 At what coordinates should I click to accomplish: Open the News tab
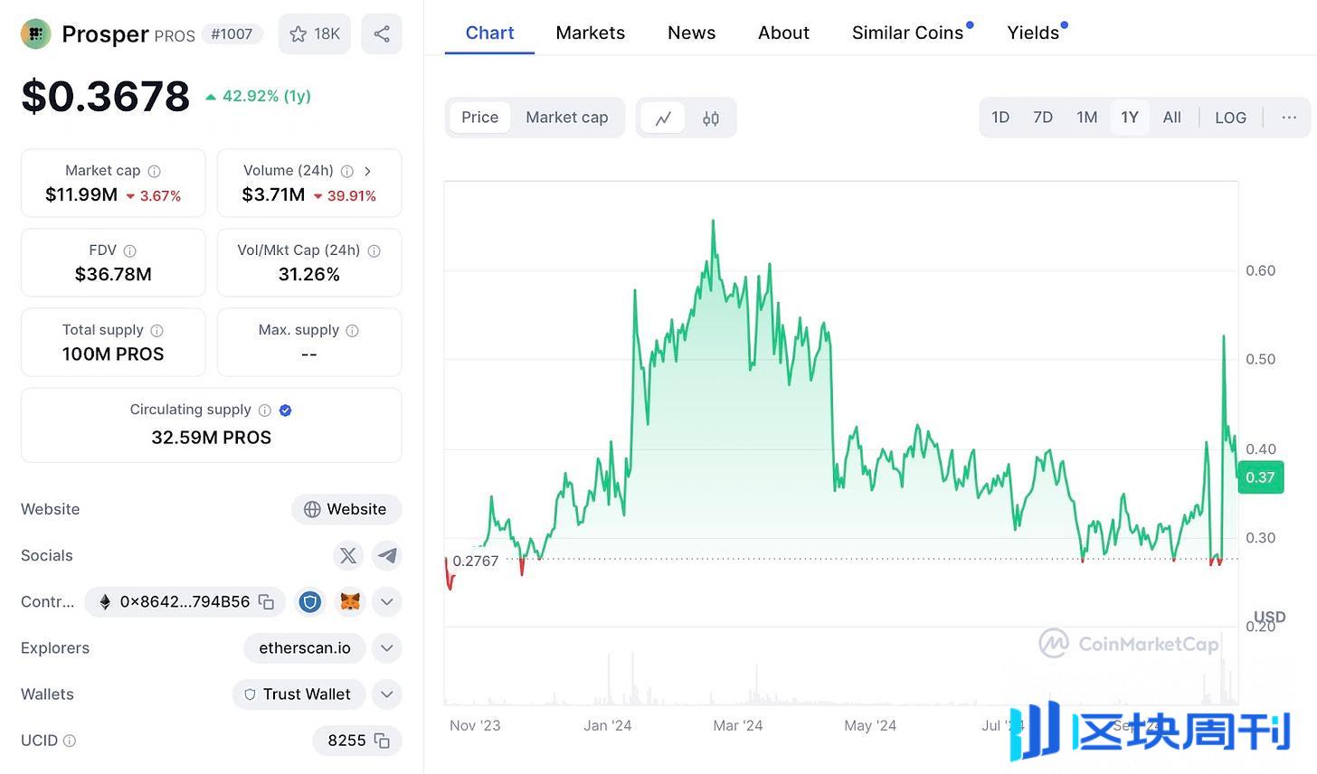click(x=691, y=33)
